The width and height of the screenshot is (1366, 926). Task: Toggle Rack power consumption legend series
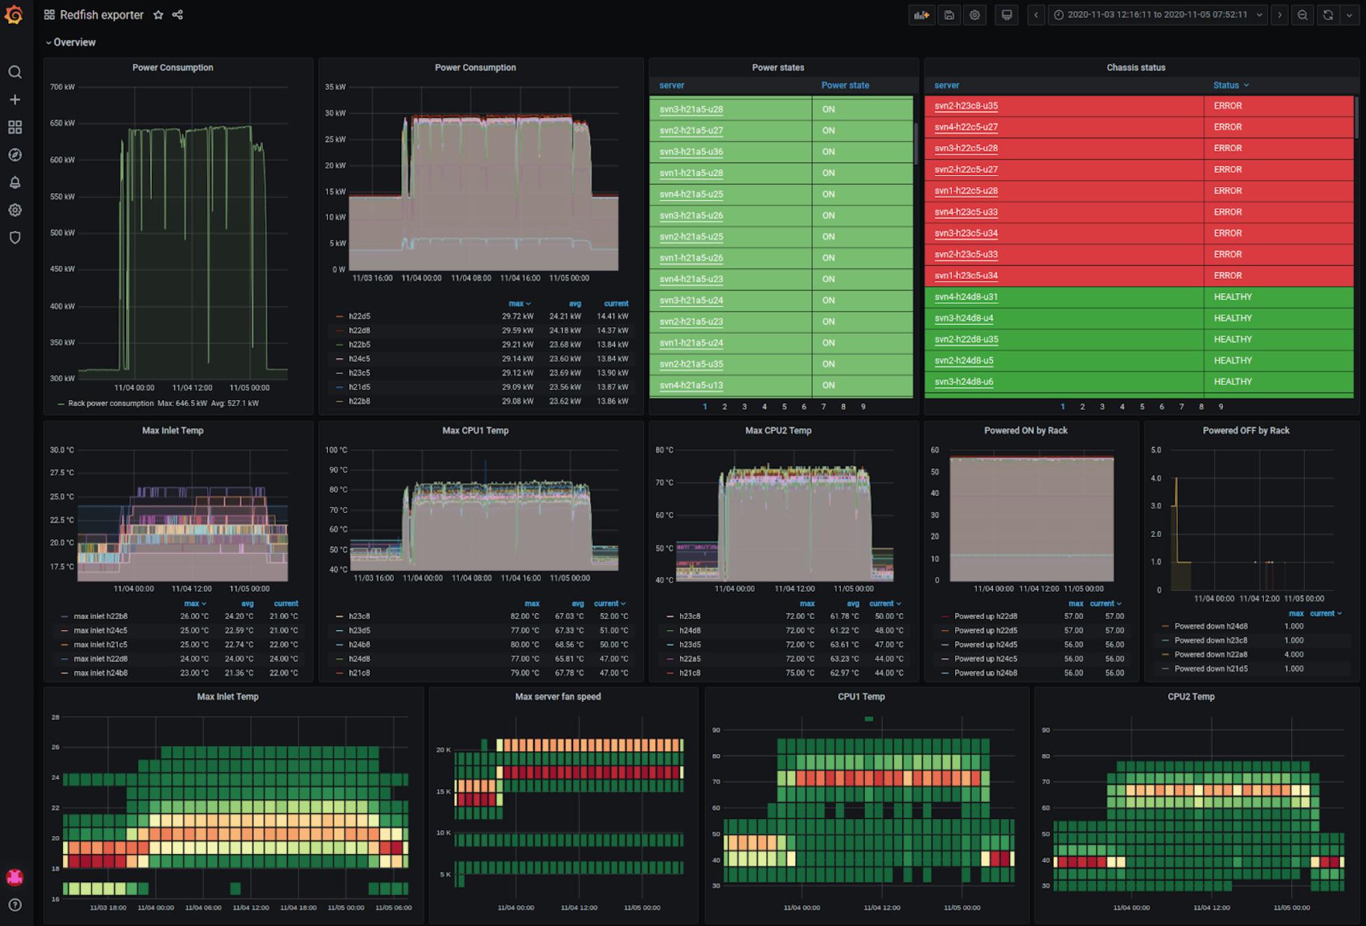111,403
